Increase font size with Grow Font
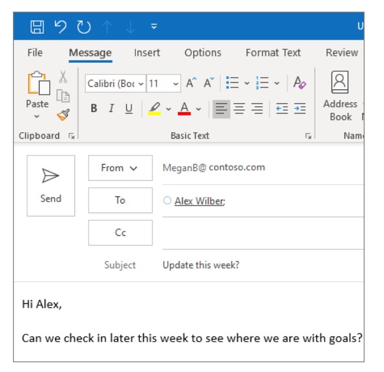 [x=191, y=82]
